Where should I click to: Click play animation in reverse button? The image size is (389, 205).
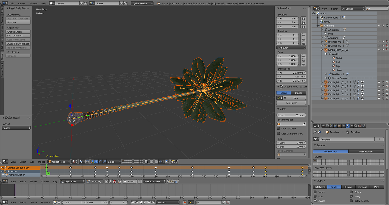coord(141,202)
